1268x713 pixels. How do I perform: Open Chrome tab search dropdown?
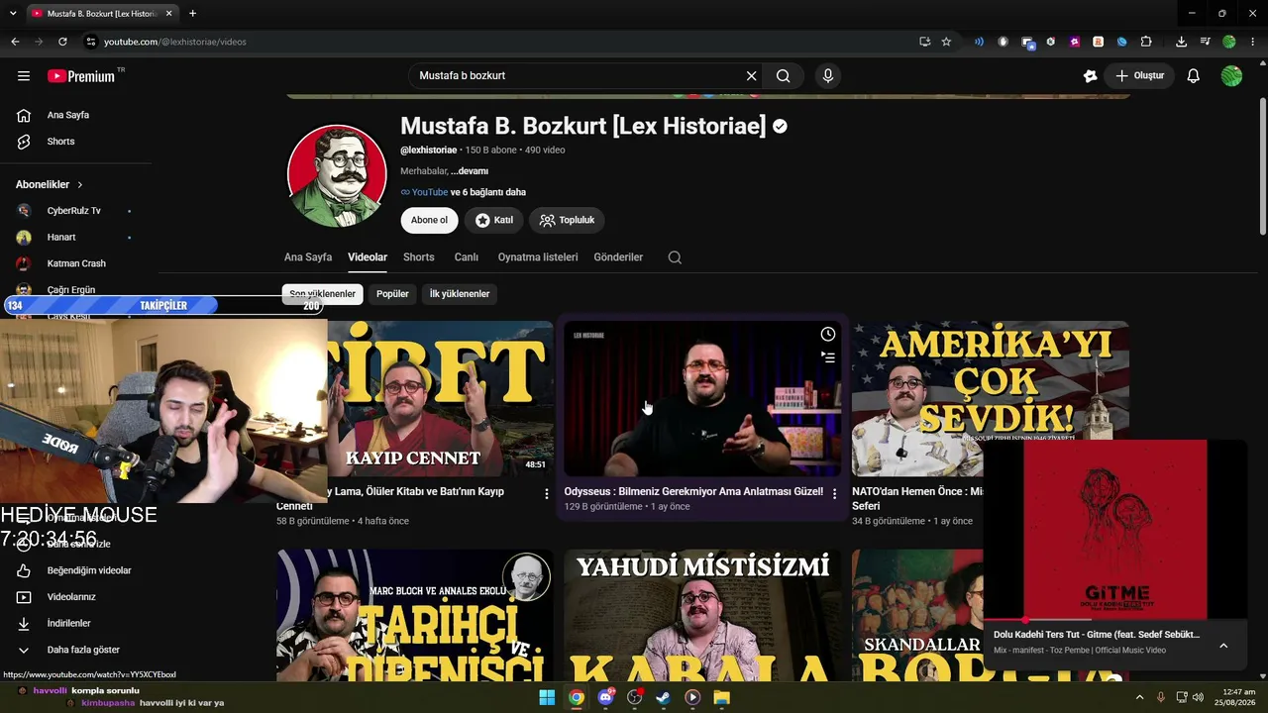13,13
